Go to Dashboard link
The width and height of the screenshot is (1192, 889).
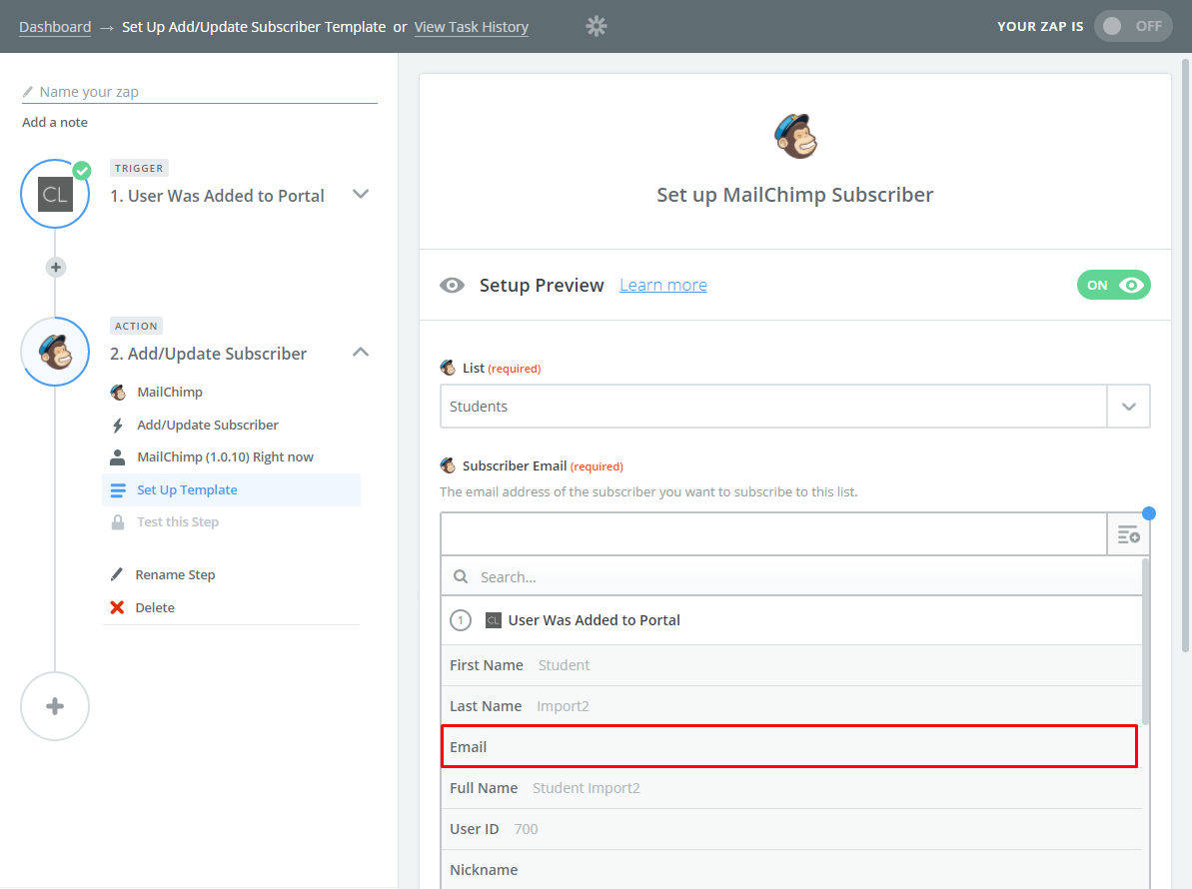pos(55,27)
